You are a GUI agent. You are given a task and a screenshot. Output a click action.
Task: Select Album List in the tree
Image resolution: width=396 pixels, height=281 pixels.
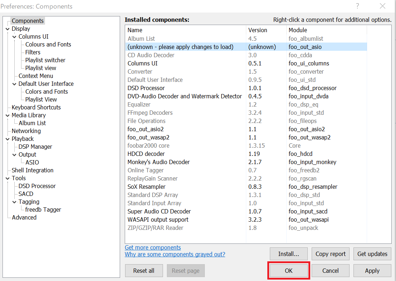(x=32, y=123)
